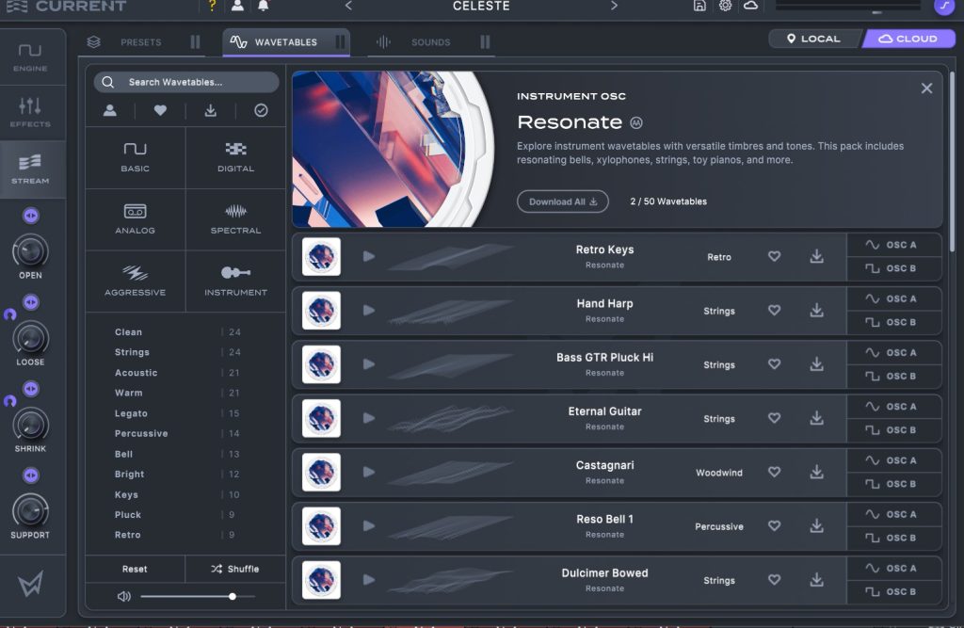This screenshot has width=964, height=628.
Task: Switch to the Presets tab
Action: tap(139, 42)
